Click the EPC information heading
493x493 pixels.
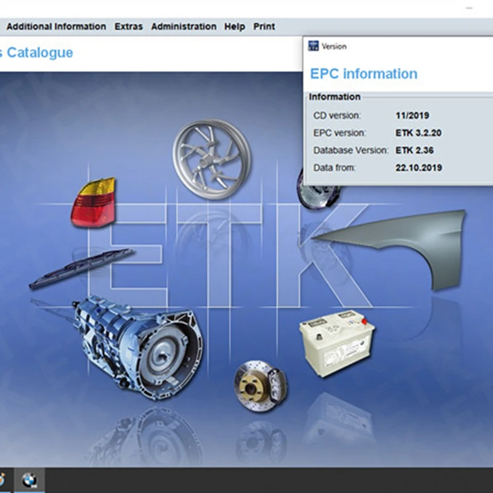[364, 74]
